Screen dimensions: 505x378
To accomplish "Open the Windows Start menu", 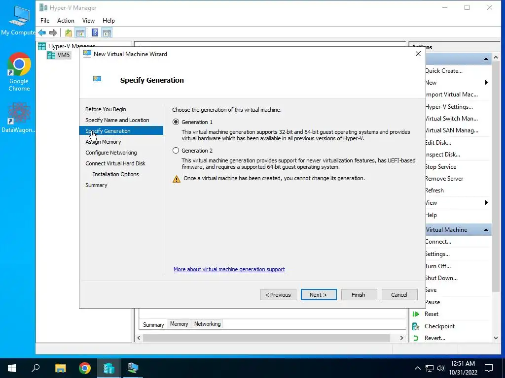I will [12, 368].
